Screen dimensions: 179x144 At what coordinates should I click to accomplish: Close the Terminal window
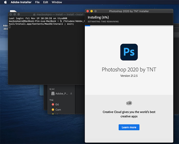pyautogui.click(x=11, y=15)
